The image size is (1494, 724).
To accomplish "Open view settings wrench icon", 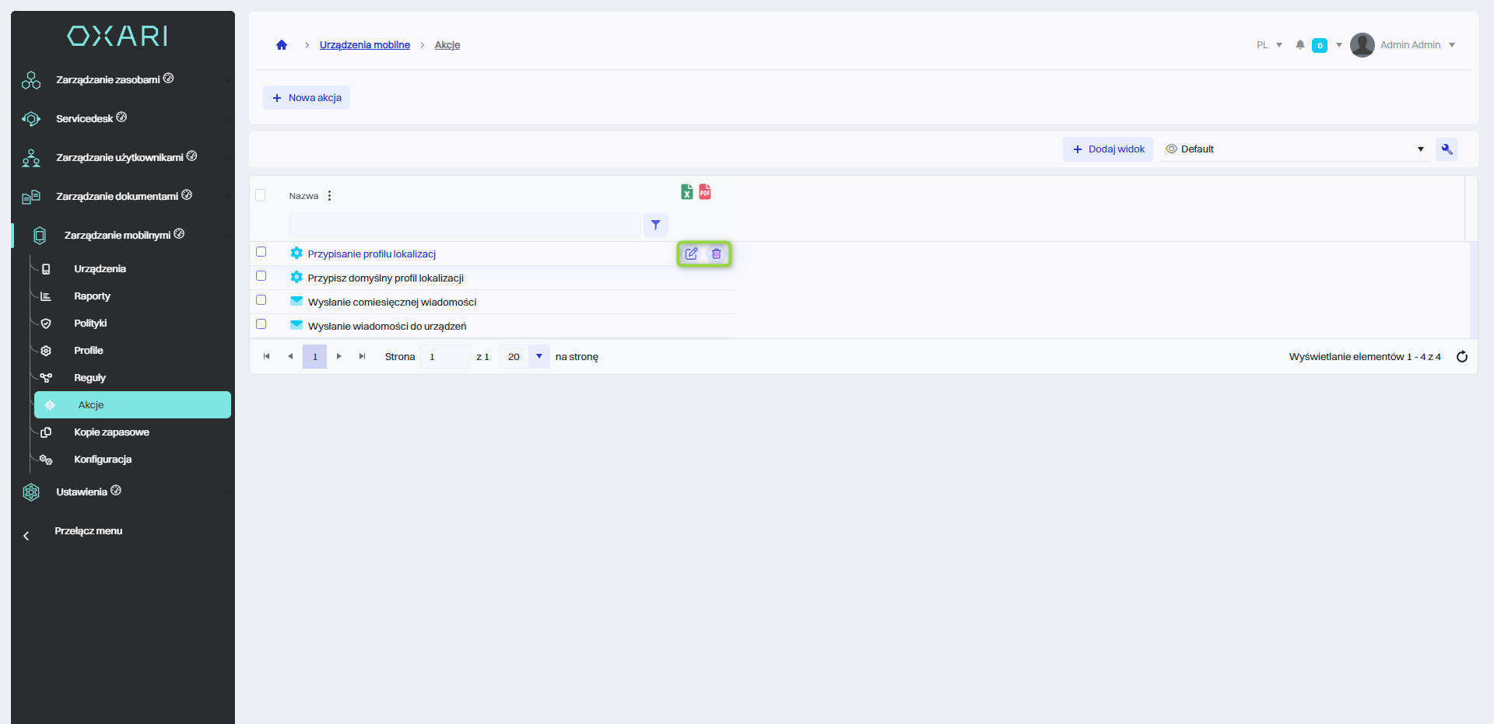I will point(1447,149).
